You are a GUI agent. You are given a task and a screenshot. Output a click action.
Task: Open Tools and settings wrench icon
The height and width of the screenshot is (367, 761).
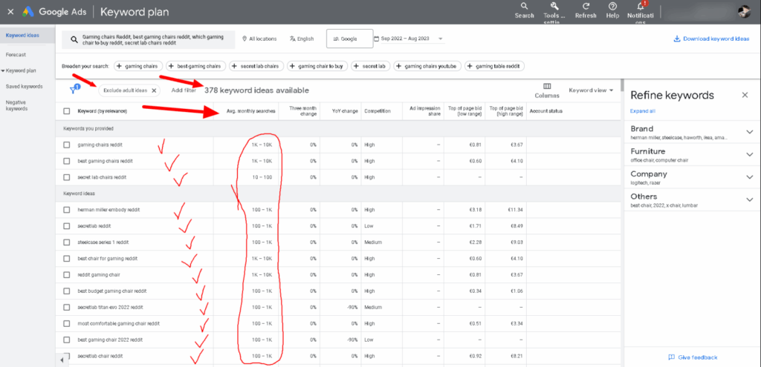554,6
